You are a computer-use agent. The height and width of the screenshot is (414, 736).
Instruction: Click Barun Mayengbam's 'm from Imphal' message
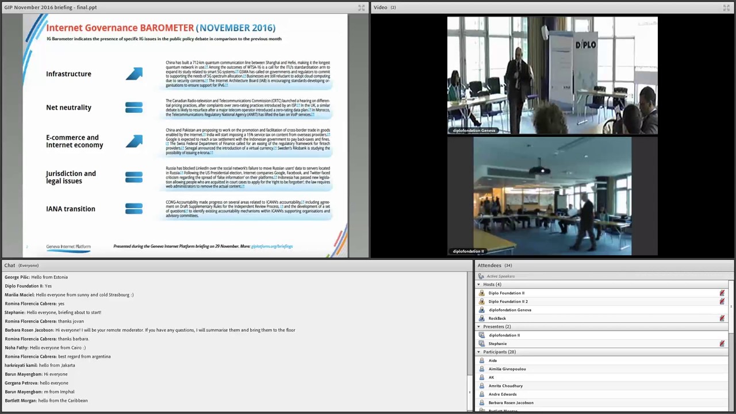click(40, 392)
